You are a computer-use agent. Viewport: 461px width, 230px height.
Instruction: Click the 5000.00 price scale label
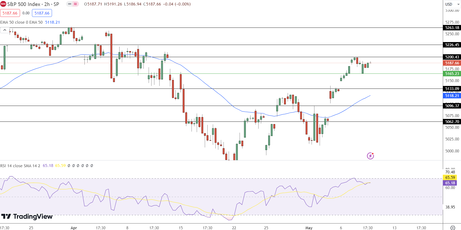(x=452, y=151)
